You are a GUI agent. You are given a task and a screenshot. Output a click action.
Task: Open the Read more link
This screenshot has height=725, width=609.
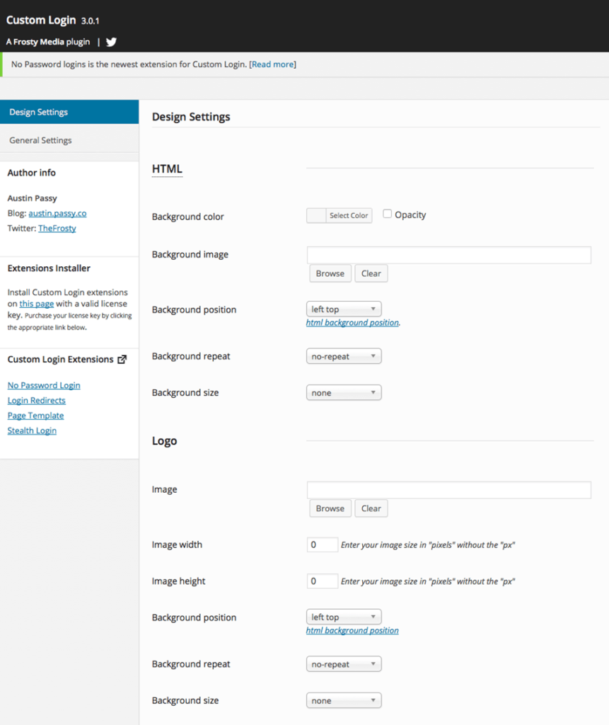(272, 64)
